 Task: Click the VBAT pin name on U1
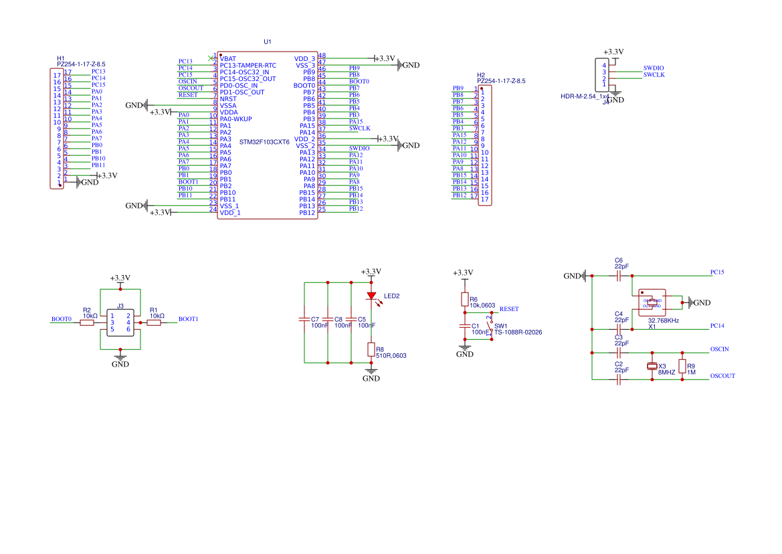coord(228,59)
